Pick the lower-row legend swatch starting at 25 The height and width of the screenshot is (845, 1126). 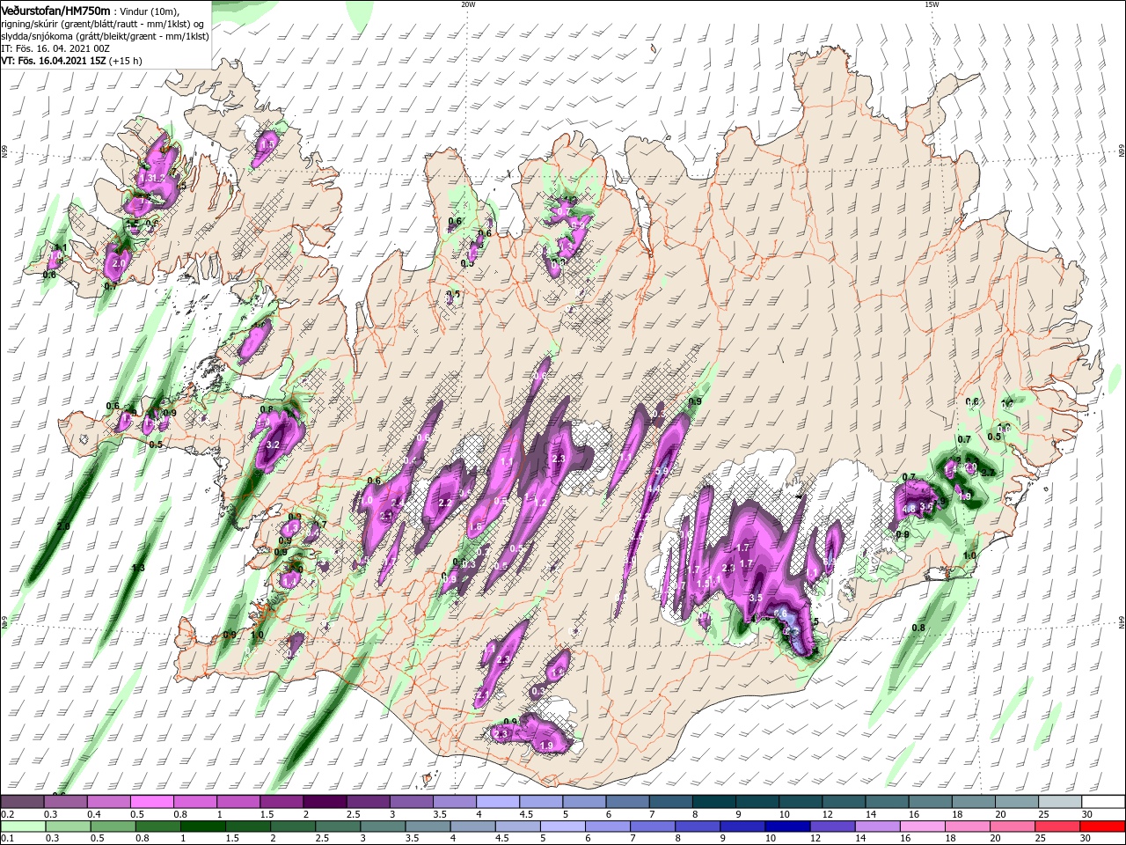pos(1056,827)
